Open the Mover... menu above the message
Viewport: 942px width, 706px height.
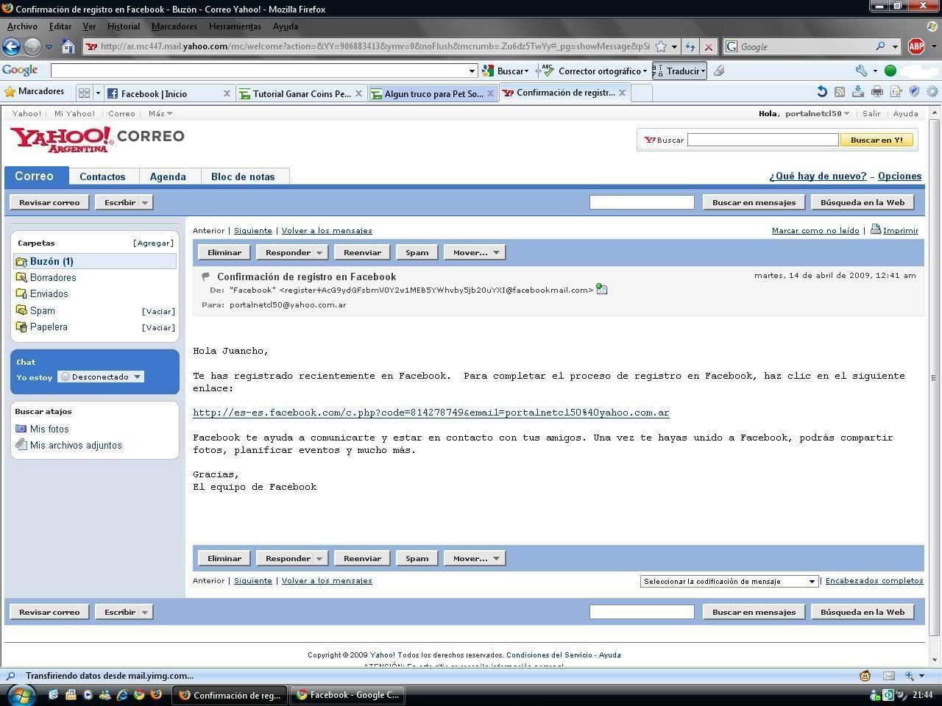click(x=475, y=252)
